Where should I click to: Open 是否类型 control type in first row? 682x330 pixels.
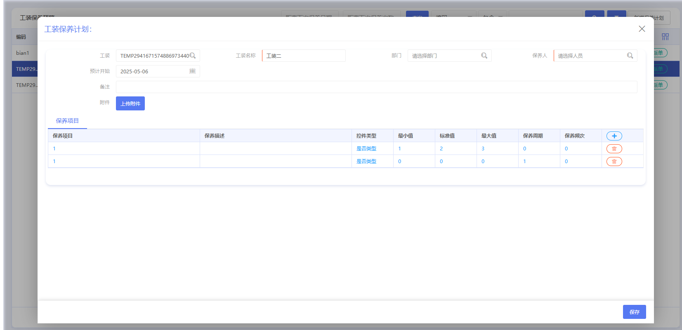[x=366, y=149]
